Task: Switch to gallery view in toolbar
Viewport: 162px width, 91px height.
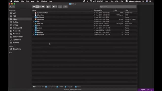Action: (43, 7)
